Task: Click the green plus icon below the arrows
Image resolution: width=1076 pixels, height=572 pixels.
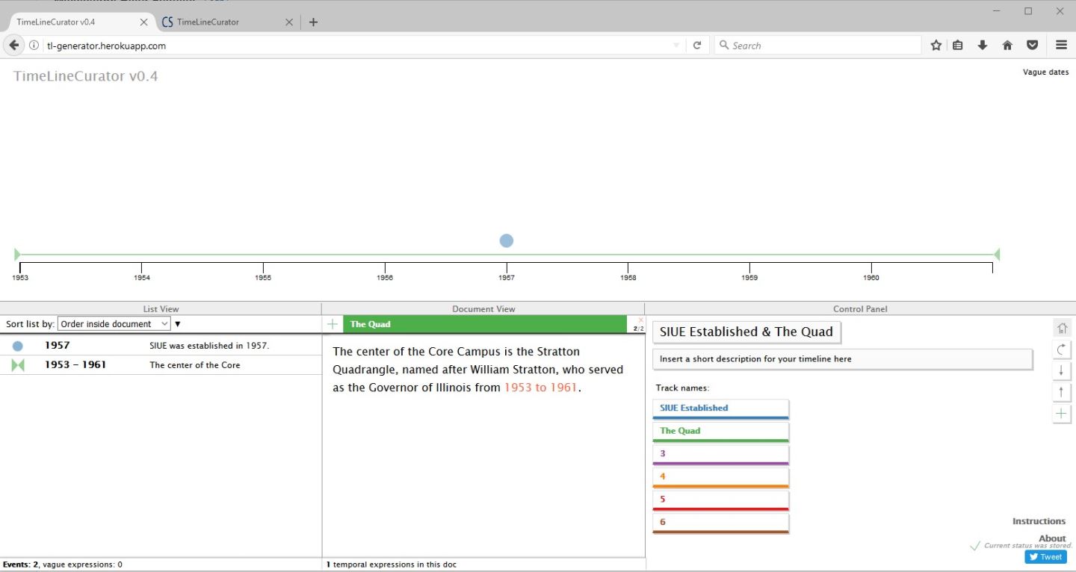Action: tap(1062, 414)
